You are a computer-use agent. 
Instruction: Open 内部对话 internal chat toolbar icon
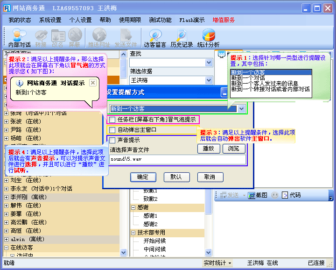pos(19,37)
